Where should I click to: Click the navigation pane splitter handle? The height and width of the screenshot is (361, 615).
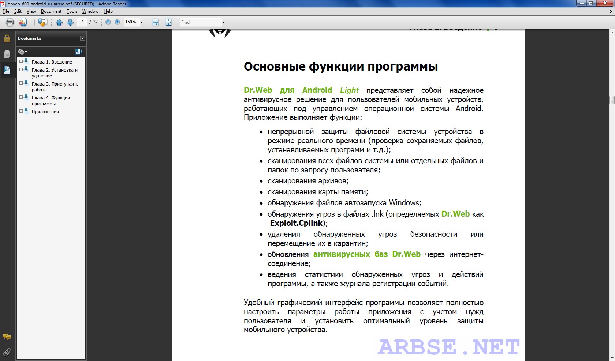point(87,195)
